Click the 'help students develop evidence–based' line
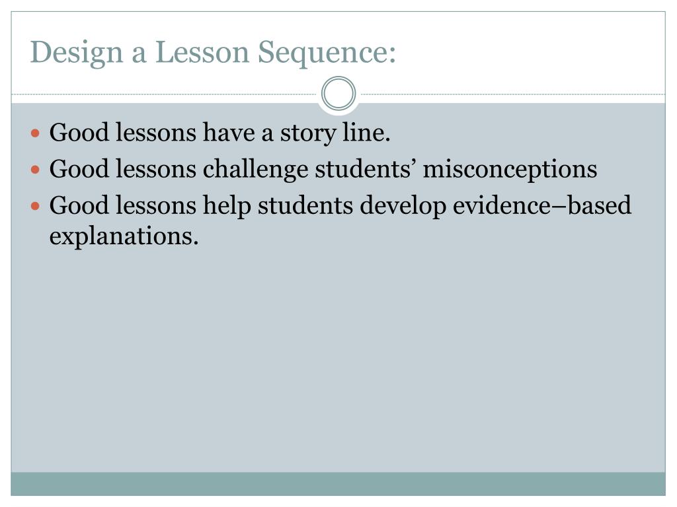This screenshot has height=507, width=677. [x=340, y=206]
